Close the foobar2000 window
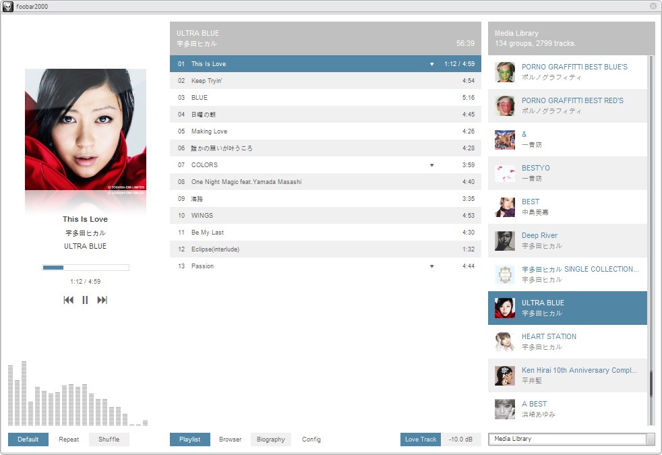The width and height of the screenshot is (662, 455). tap(653, 6)
